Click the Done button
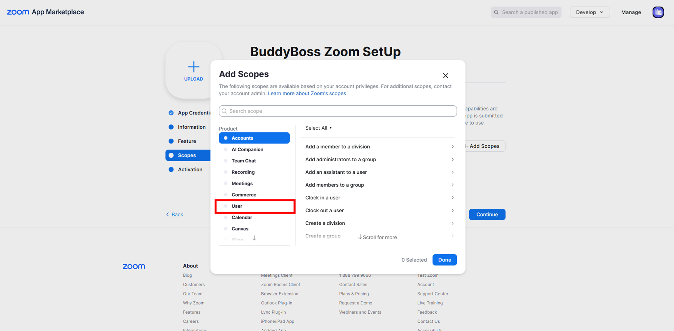Screen dimensions: 674x331 coord(445,260)
